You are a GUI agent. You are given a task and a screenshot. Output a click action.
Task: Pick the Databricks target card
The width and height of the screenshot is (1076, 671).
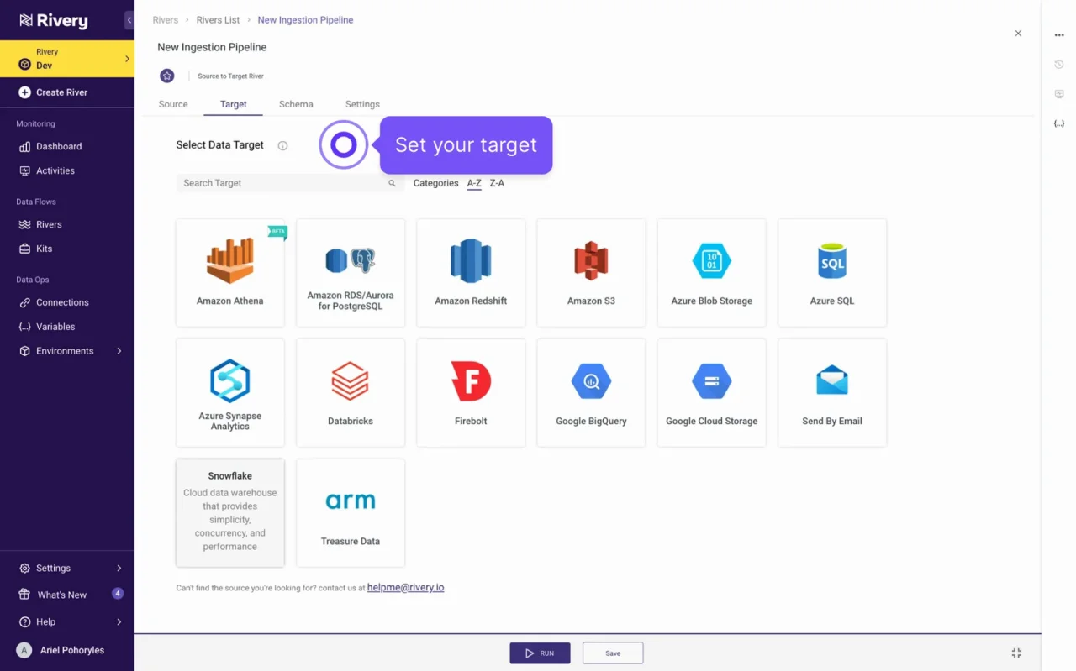coord(351,393)
